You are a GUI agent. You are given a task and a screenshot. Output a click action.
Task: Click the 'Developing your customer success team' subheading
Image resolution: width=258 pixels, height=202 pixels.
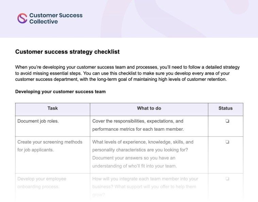60,92
